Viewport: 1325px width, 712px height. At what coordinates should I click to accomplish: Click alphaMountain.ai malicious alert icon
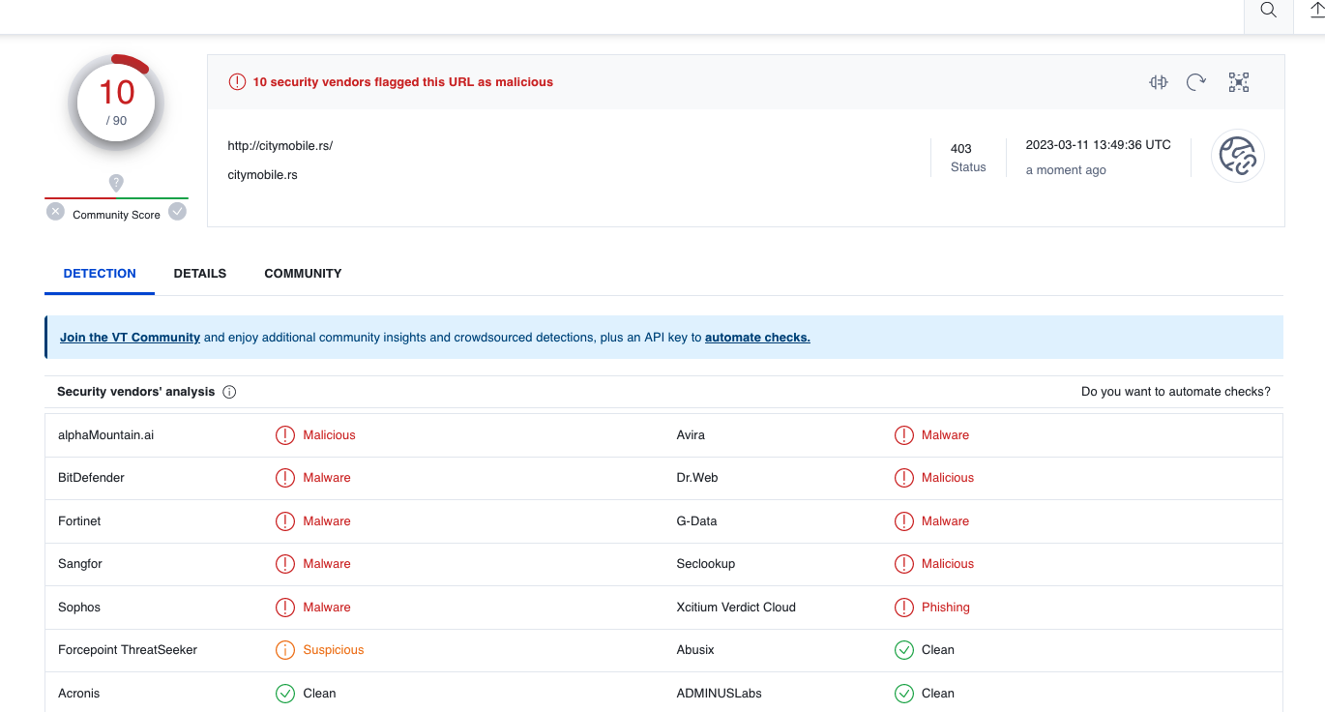point(285,435)
